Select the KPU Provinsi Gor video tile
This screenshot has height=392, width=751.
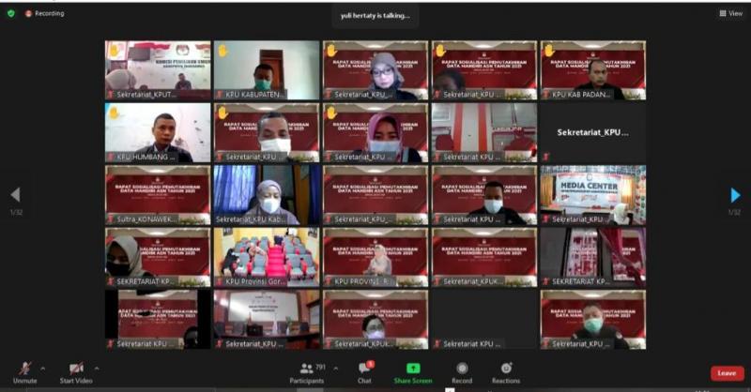pyautogui.click(x=266, y=257)
